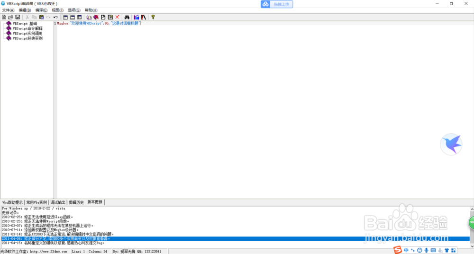Click the greyed redo arrow icon
Viewport: 474px width, 254px height.
click(x=48, y=17)
